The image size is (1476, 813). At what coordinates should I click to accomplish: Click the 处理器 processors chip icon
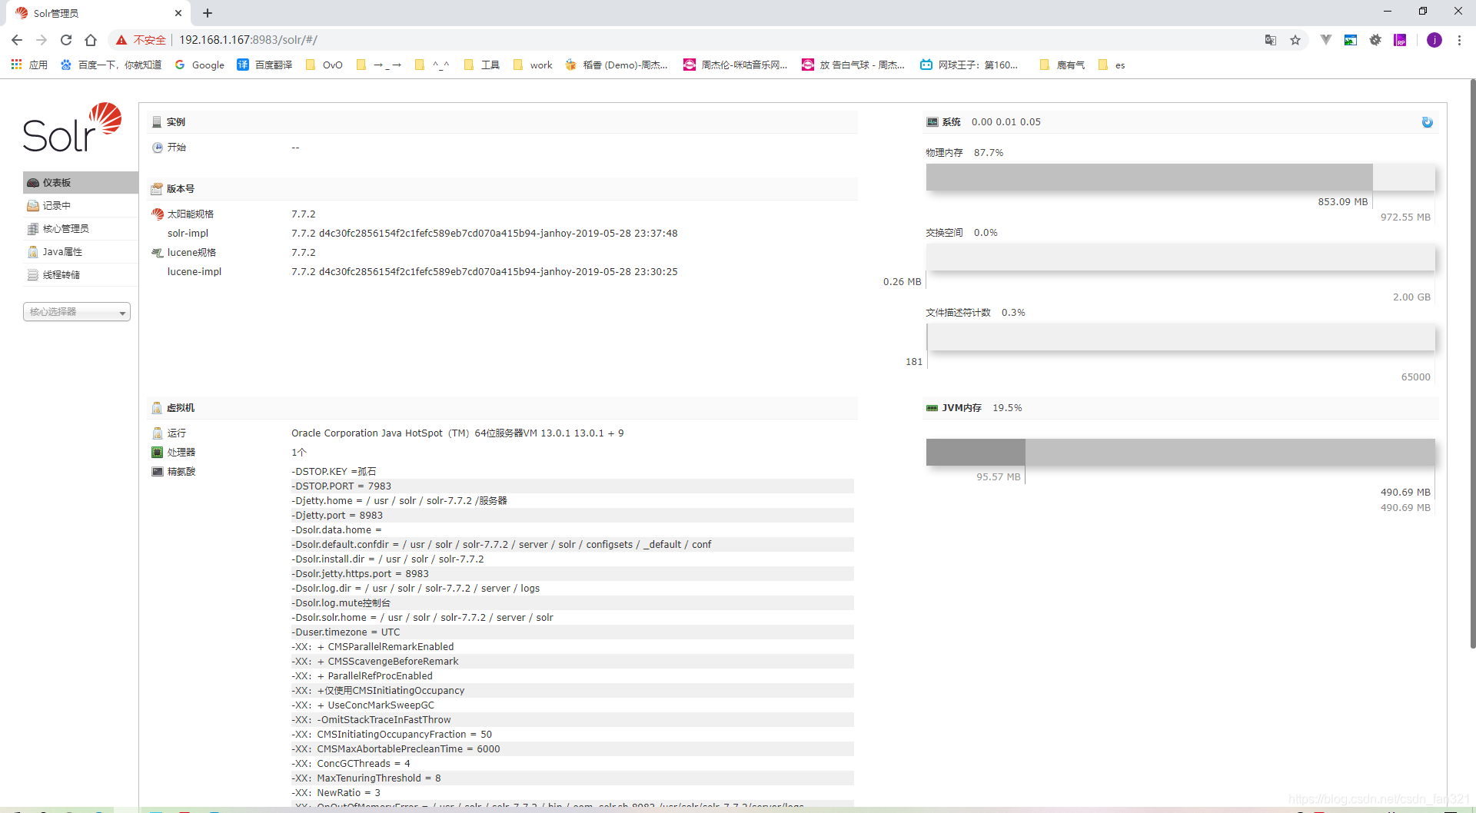click(x=158, y=453)
